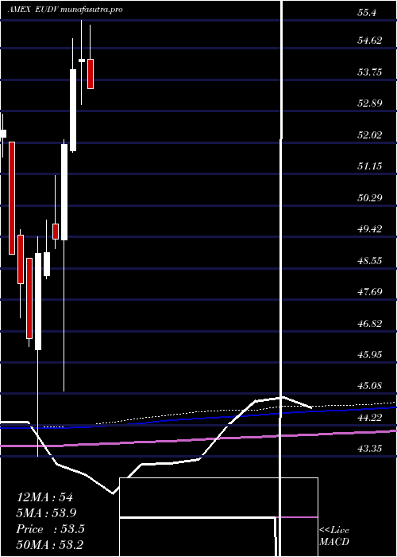Click the 44.22 price axis label

370,418
